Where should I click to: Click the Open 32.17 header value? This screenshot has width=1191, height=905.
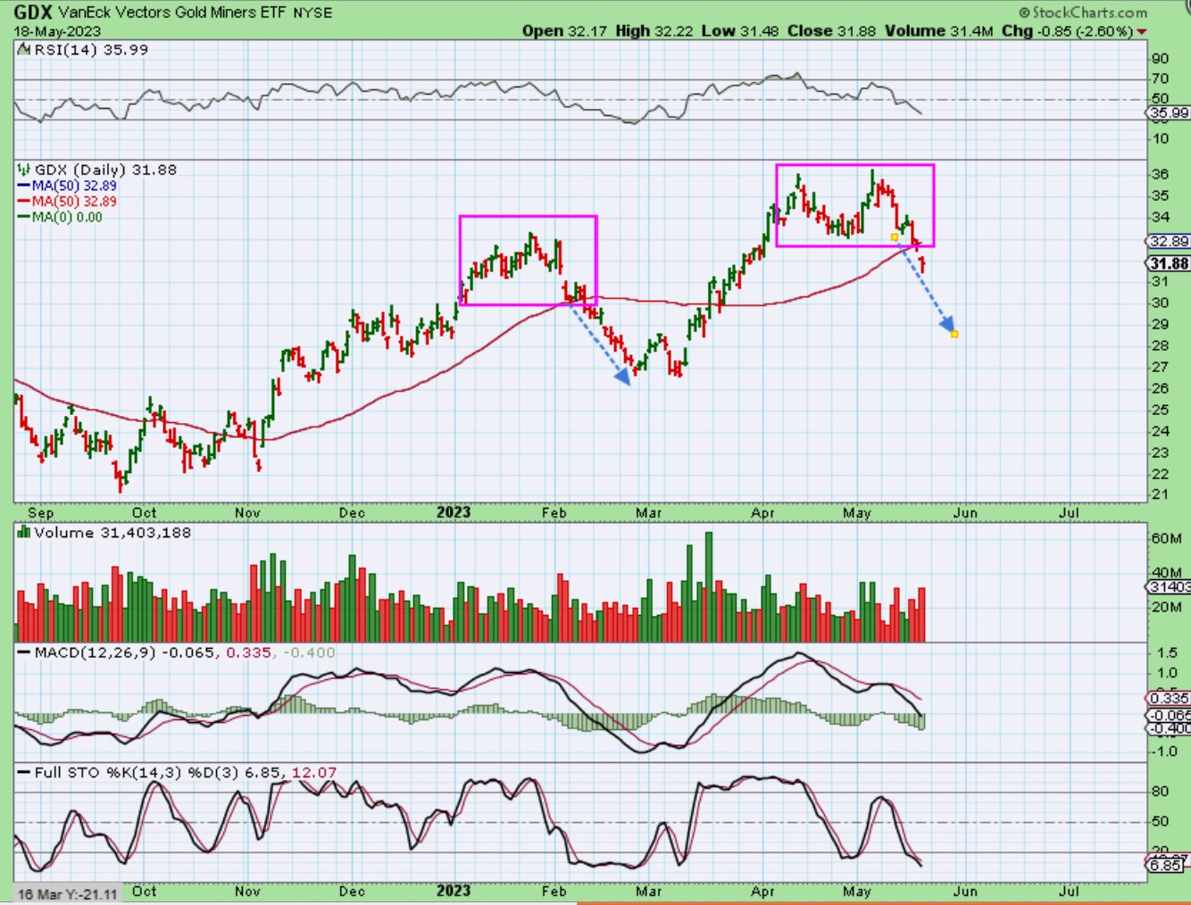pyautogui.click(x=564, y=31)
